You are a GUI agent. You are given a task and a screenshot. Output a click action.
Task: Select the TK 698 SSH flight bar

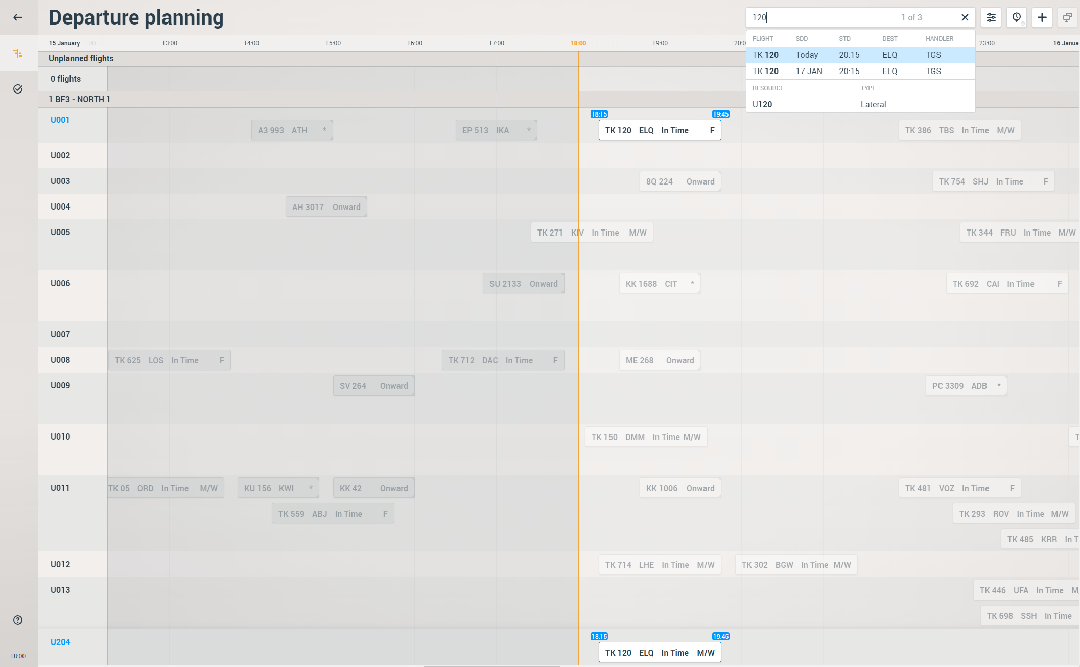coord(1030,616)
